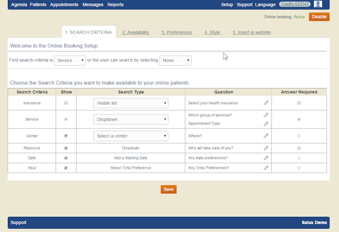Open the 'None' secondary search dropdown
This screenshot has height=232, width=339.
click(175, 60)
